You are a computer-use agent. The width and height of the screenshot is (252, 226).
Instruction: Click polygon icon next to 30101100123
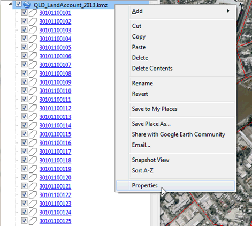tap(33, 204)
